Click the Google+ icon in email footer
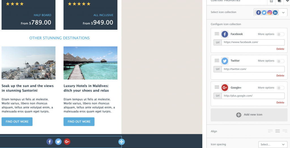This screenshot has width=290, height=148. point(67,142)
